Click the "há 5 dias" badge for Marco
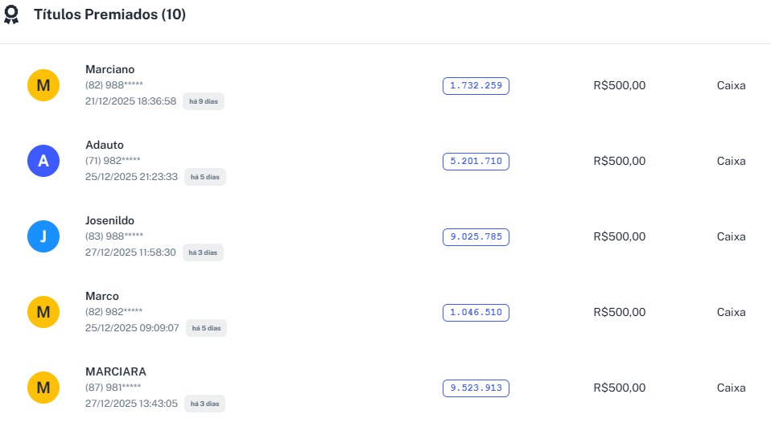Screen dimensions: 771x431 (x=206, y=328)
